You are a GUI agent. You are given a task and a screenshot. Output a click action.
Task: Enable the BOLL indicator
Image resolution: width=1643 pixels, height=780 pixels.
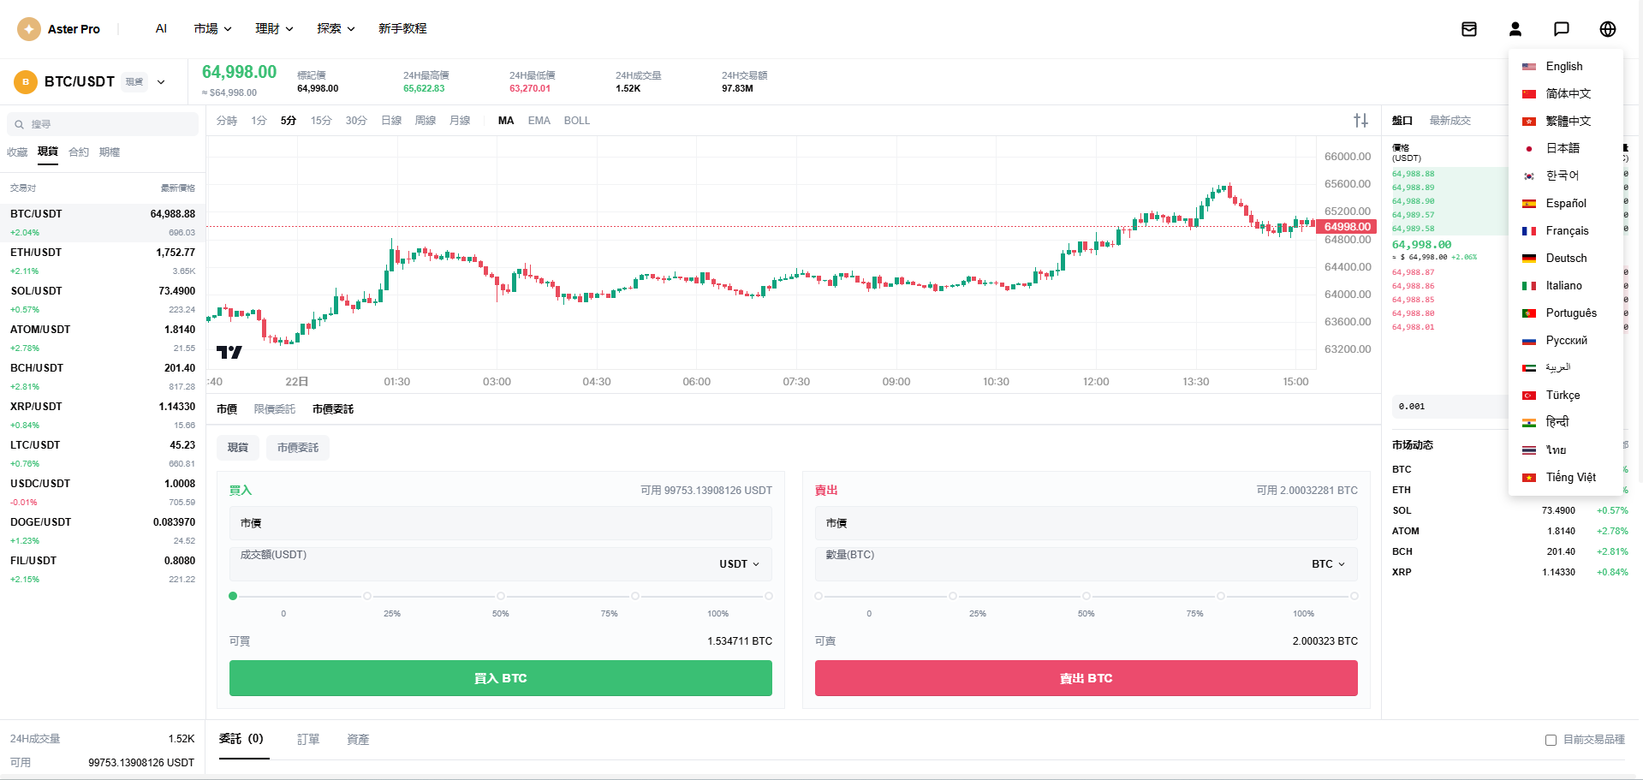click(x=577, y=121)
